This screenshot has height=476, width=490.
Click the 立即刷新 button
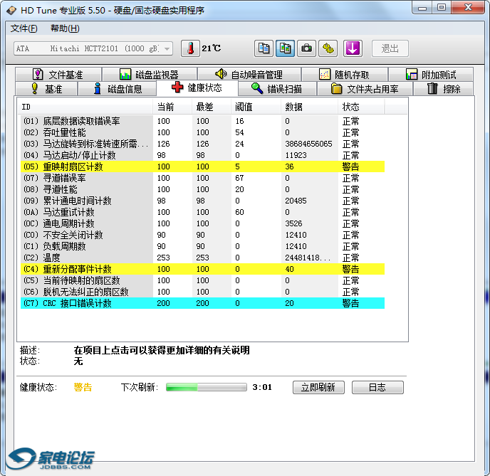pyautogui.click(x=318, y=387)
